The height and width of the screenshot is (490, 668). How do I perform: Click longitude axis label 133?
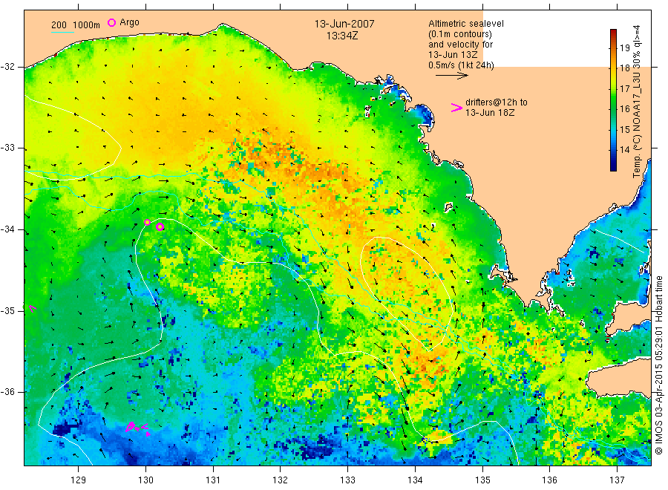[347, 480]
